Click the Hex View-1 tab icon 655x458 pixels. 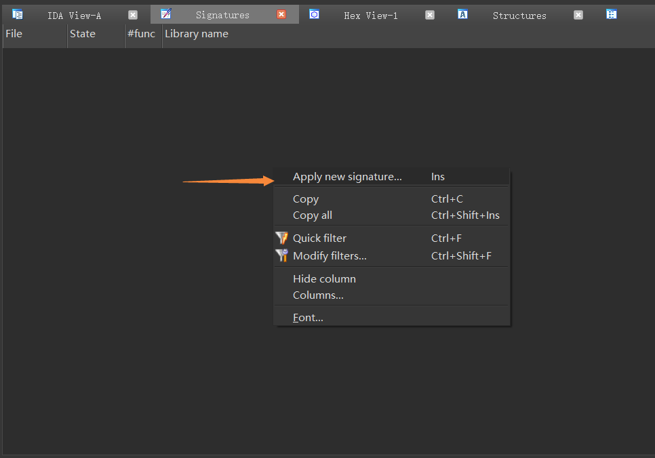tap(314, 14)
